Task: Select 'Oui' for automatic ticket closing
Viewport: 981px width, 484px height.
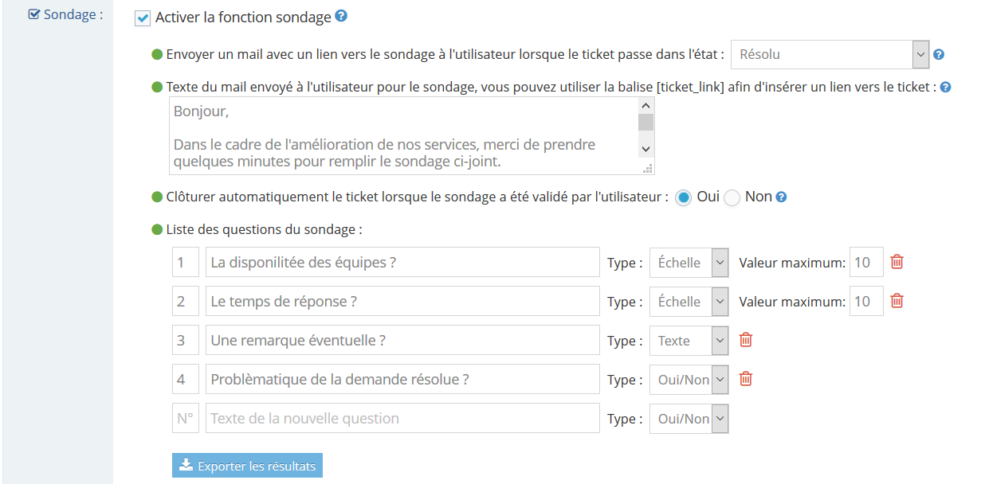Action: point(683,197)
